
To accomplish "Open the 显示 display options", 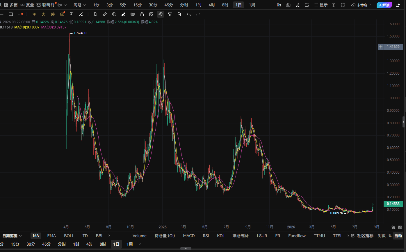I will point(321,5).
